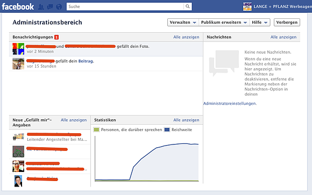Open colorful avatar of photo-like notification
The height and width of the screenshot is (195, 312).
click(18, 49)
